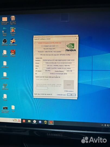Click the Max GPU Temp reading
Image resolution: width=110 pixels, height=147 pixels.
50,49
